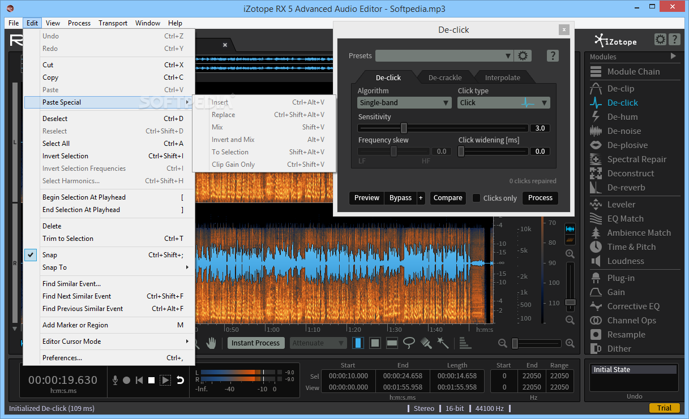Expand the Modules panel arrow
Screen dimensions: 689x419
click(673, 57)
